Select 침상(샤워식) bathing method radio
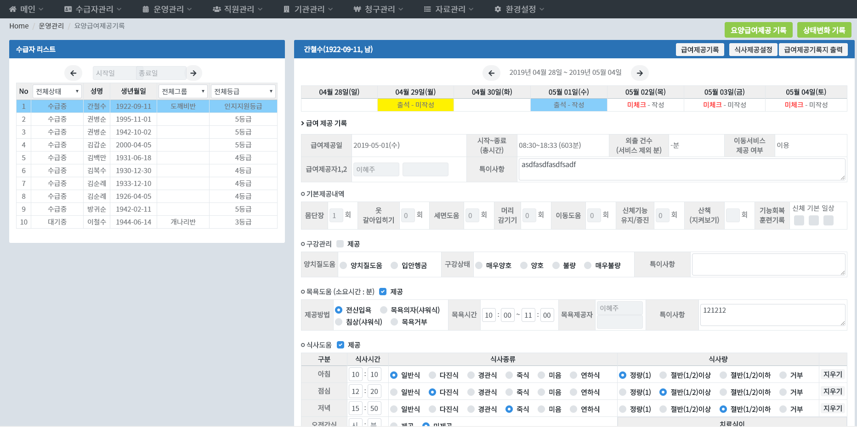This screenshot has height=427, width=857. pyautogui.click(x=339, y=322)
